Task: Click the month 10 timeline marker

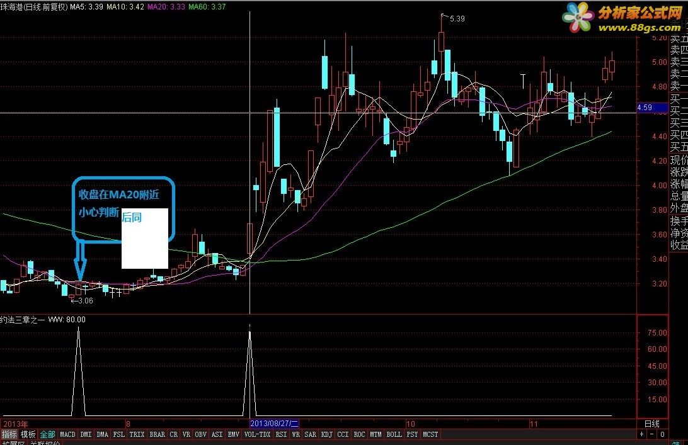Action: click(411, 424)
